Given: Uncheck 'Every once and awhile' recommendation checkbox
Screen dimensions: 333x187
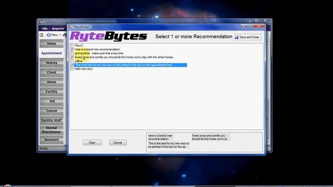Looking at the screenshot, I should point(72,57).
